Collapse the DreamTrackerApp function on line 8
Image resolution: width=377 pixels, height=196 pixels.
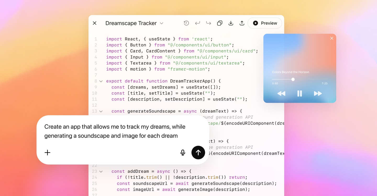(x=101, y=81)
